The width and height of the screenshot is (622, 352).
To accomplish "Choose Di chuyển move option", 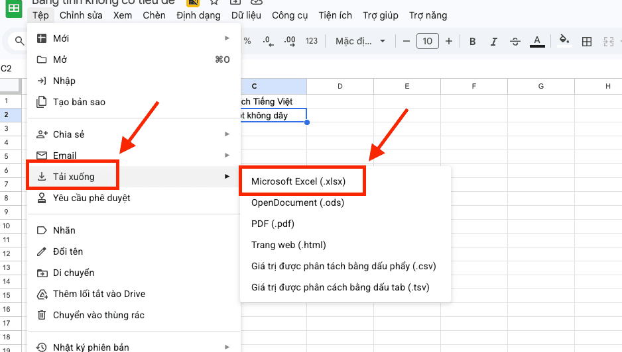I will (134, 273).
